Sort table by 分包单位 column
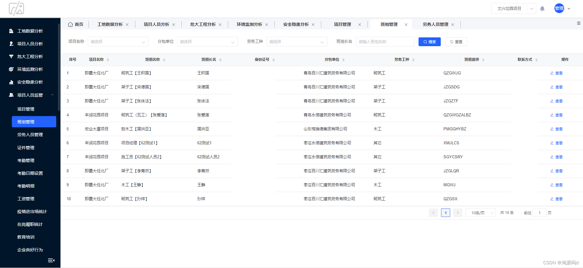This screenshot has width=583, height=268. tap(343, 60)
